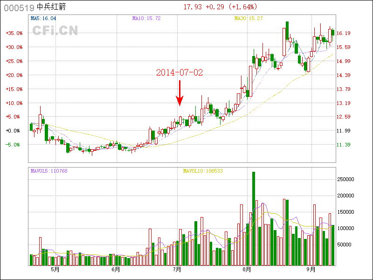
Task: Click the +20.0% axis label
Action: coord(14,75)
